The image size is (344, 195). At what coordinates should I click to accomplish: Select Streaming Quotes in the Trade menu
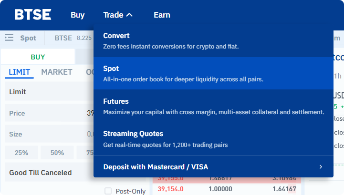pyautogui.click(x=213, y=139)
